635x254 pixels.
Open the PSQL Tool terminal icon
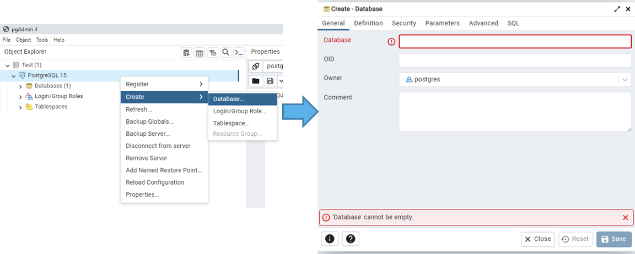(239, 52)
